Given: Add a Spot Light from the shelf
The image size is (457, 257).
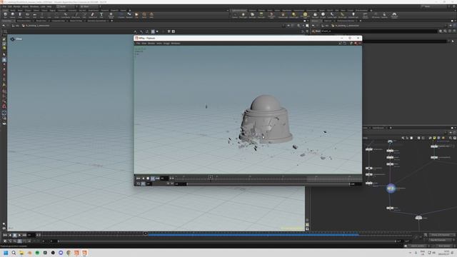Looking at the screenshot, I should point(252,15).
